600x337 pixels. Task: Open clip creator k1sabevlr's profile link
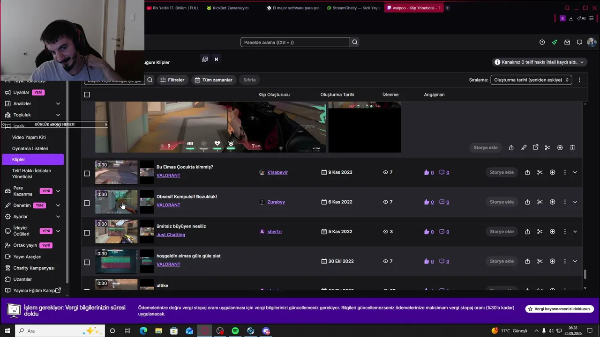coord(277,172)
